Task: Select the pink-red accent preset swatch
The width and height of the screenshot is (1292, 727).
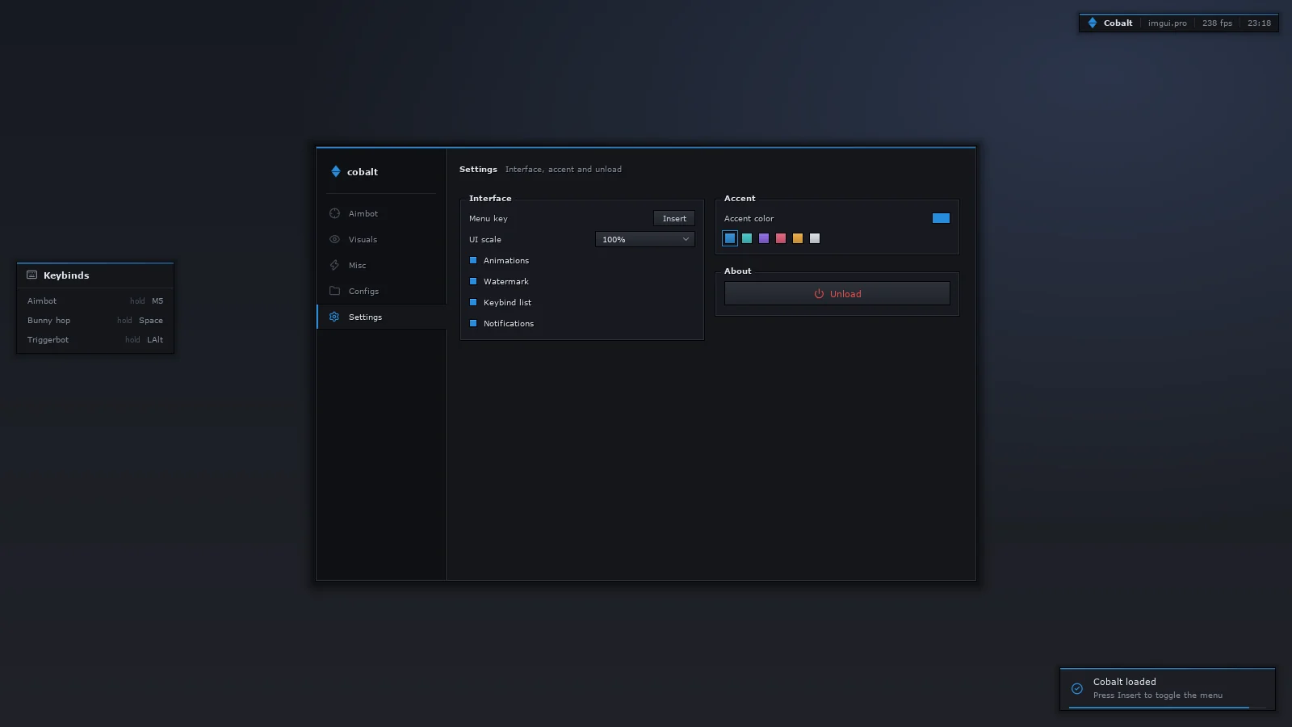Action: tap(781, 238)
